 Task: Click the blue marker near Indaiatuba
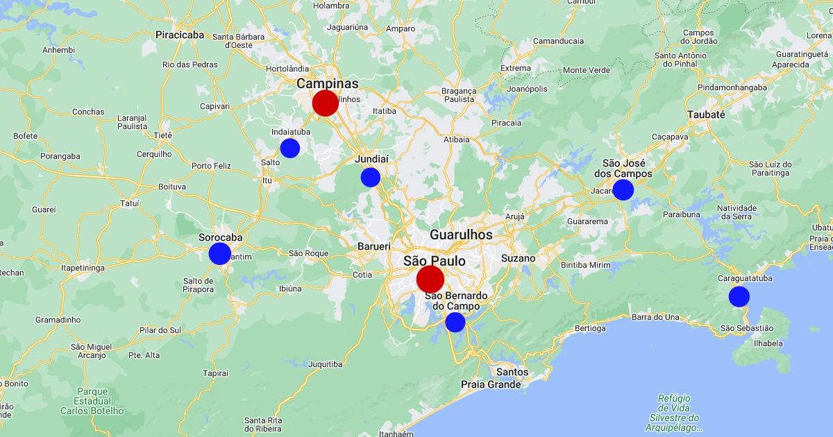click(289, 148)
